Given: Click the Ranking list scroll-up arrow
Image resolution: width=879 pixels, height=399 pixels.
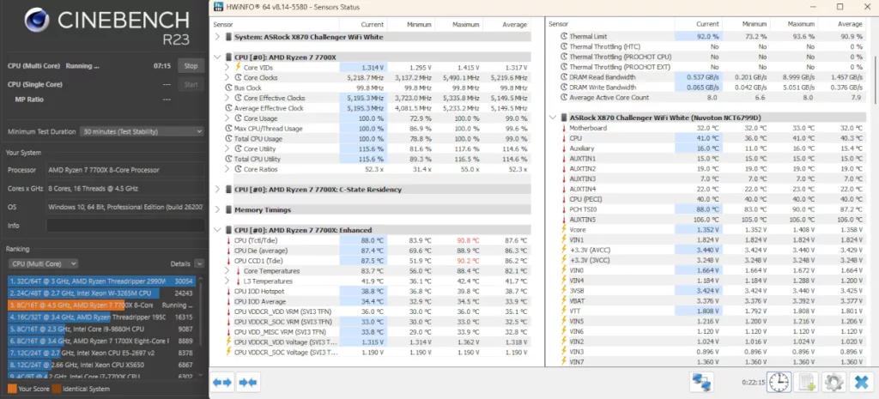Looking at the screenshot, I should [201, 278].
